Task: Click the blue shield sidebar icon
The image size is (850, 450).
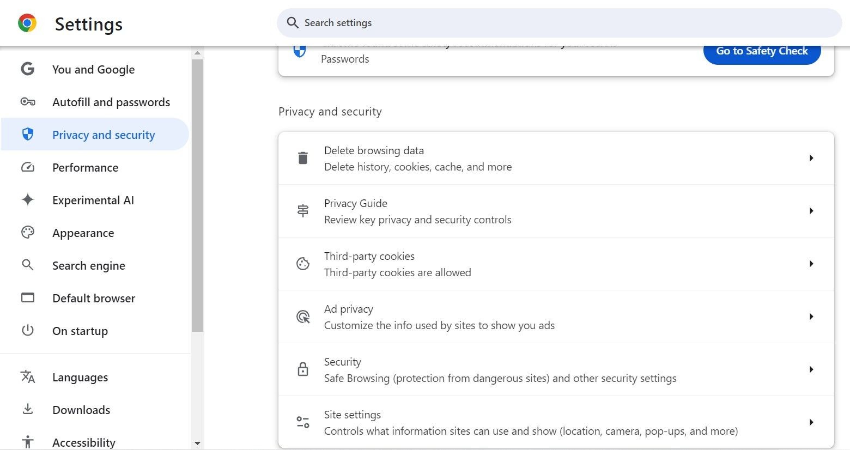Action: 28,135
